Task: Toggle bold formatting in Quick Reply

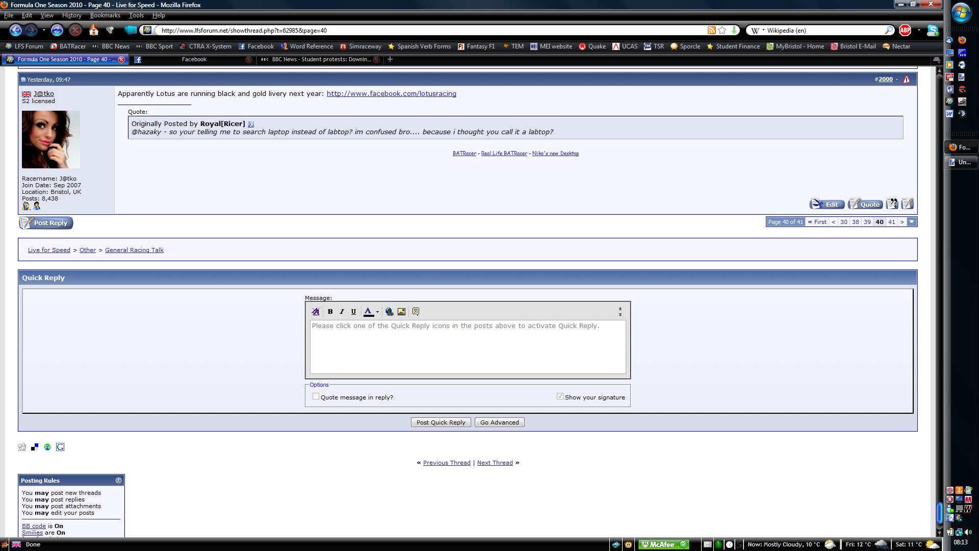Action: tap(330, 312)
